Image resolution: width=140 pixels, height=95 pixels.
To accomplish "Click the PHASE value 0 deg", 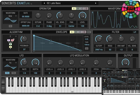I will (49, 26).
